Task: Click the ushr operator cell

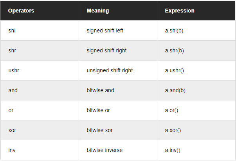Action: (x=13, y=70)
